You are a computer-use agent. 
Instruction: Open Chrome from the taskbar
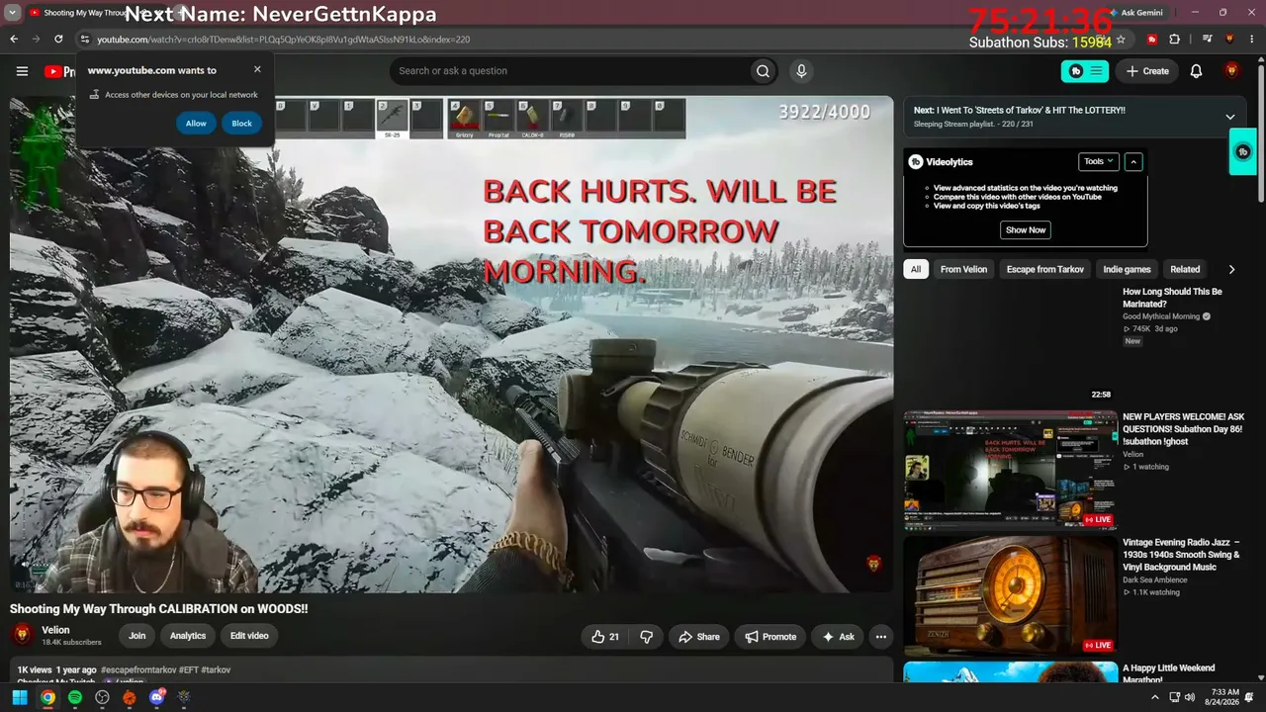(47, 697)
